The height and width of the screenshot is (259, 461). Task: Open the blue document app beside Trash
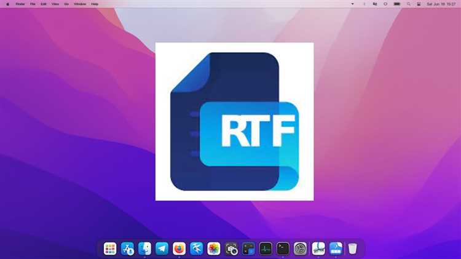click(x=336, y=249)
